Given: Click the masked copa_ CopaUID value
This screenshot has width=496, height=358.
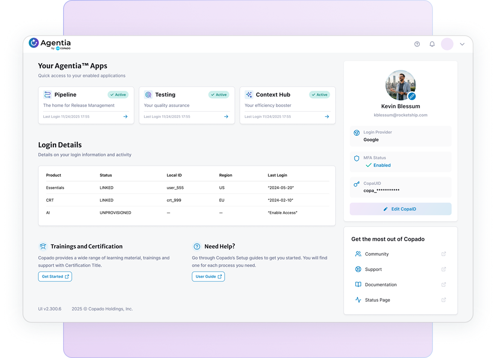Looking at the screenshot, I should [x=381, y=191].
